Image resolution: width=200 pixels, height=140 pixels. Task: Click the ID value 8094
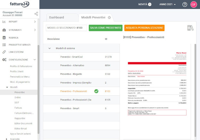[x=107, y=66]
